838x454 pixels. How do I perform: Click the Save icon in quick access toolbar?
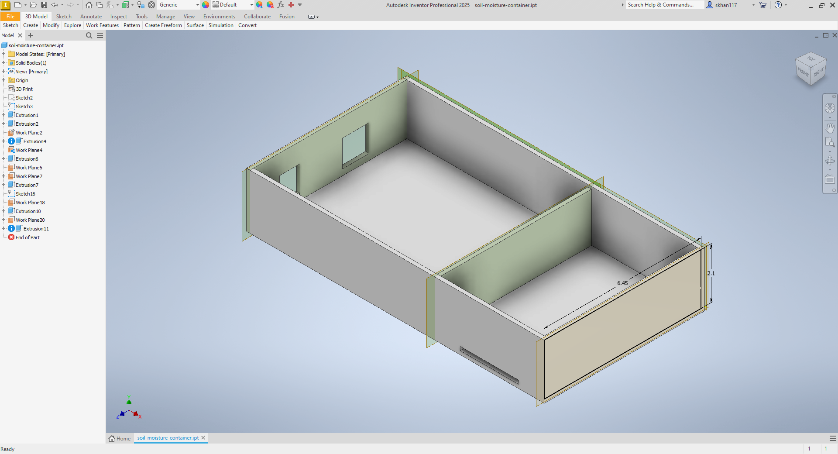coord(44,5)
